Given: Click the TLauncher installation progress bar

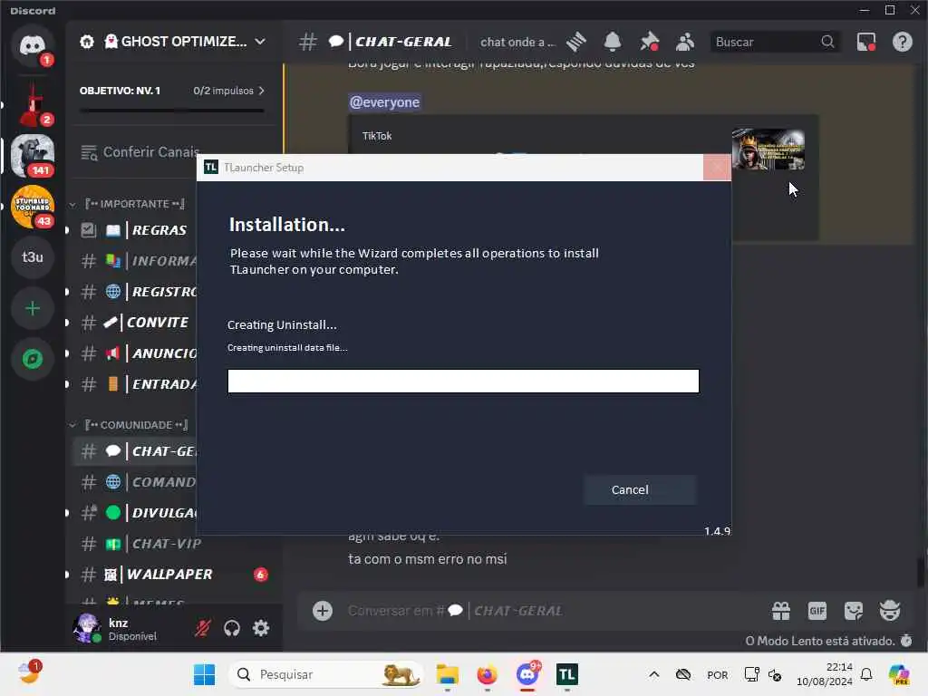Looking at the screenshot, I should click(463, 382).
